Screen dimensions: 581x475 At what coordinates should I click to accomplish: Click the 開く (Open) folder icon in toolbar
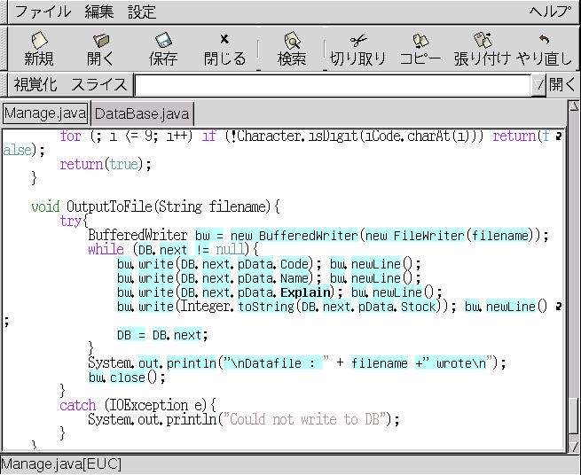100,49
